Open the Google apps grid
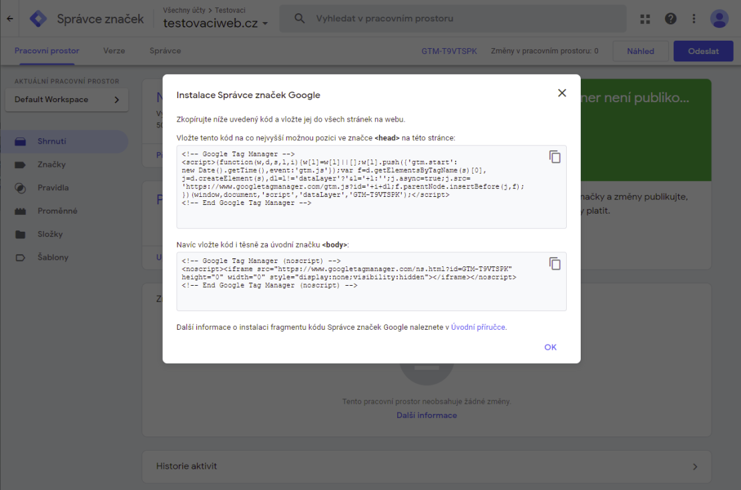 click(645, 19)
